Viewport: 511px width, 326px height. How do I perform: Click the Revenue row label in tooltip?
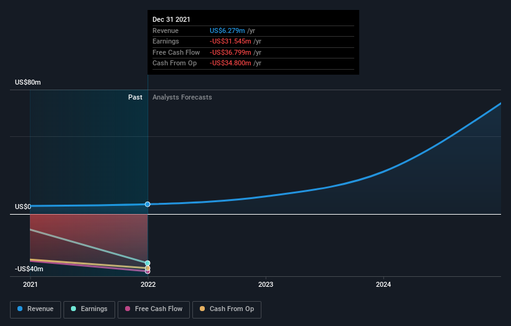click(166, 30)
